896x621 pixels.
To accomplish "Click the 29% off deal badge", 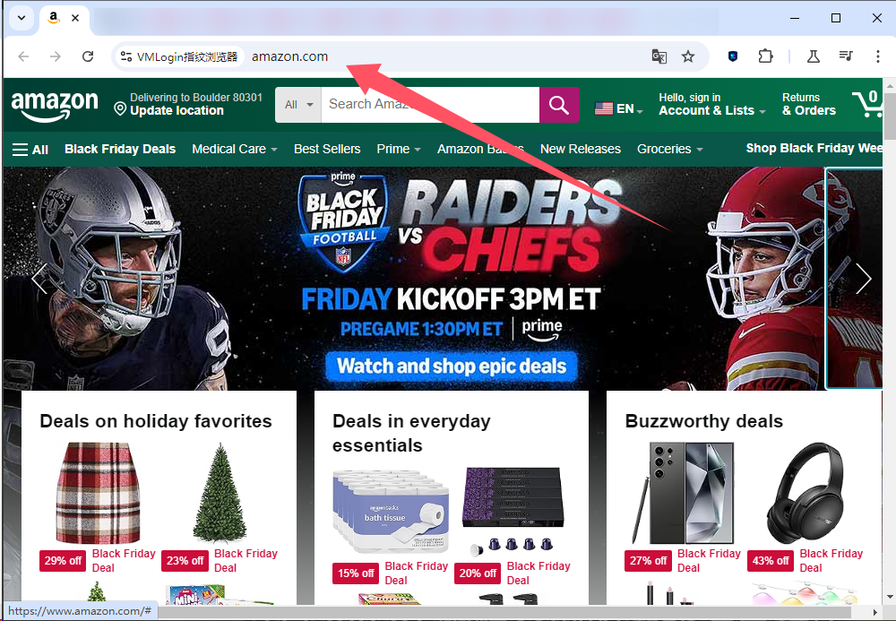I will pyautogui.click(x=63, y=561).
